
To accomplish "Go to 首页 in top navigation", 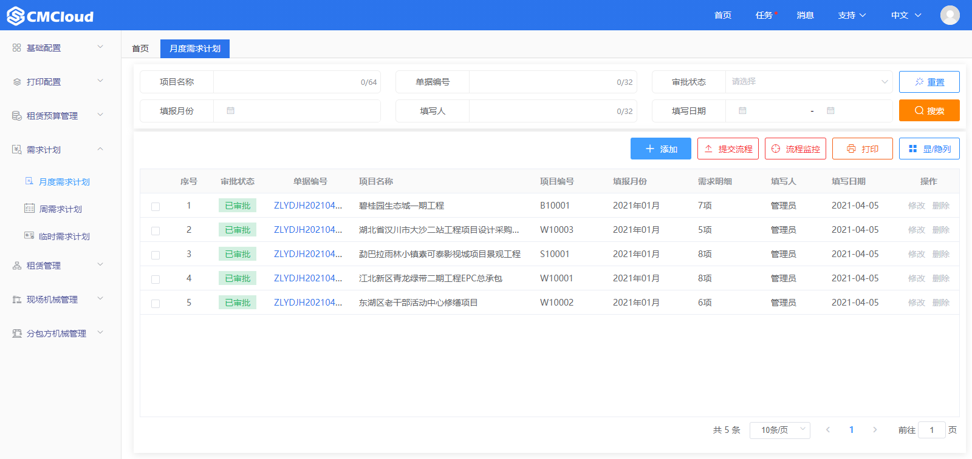I will 723,15.
